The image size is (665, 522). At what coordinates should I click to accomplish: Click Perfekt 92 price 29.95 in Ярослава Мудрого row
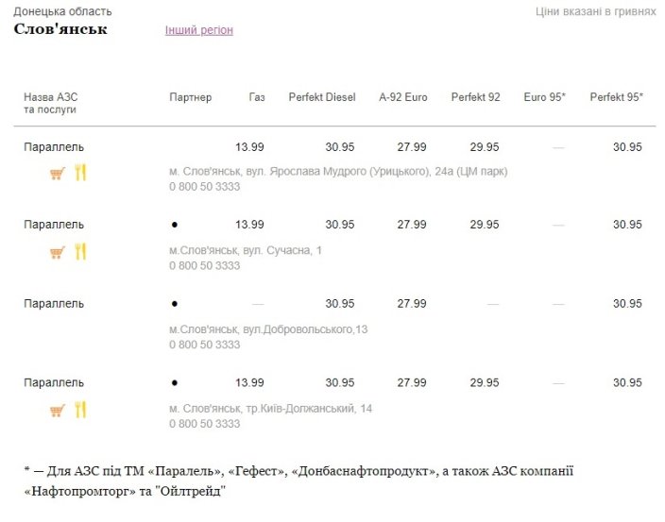pyautogui.click(x=485, y=147)
